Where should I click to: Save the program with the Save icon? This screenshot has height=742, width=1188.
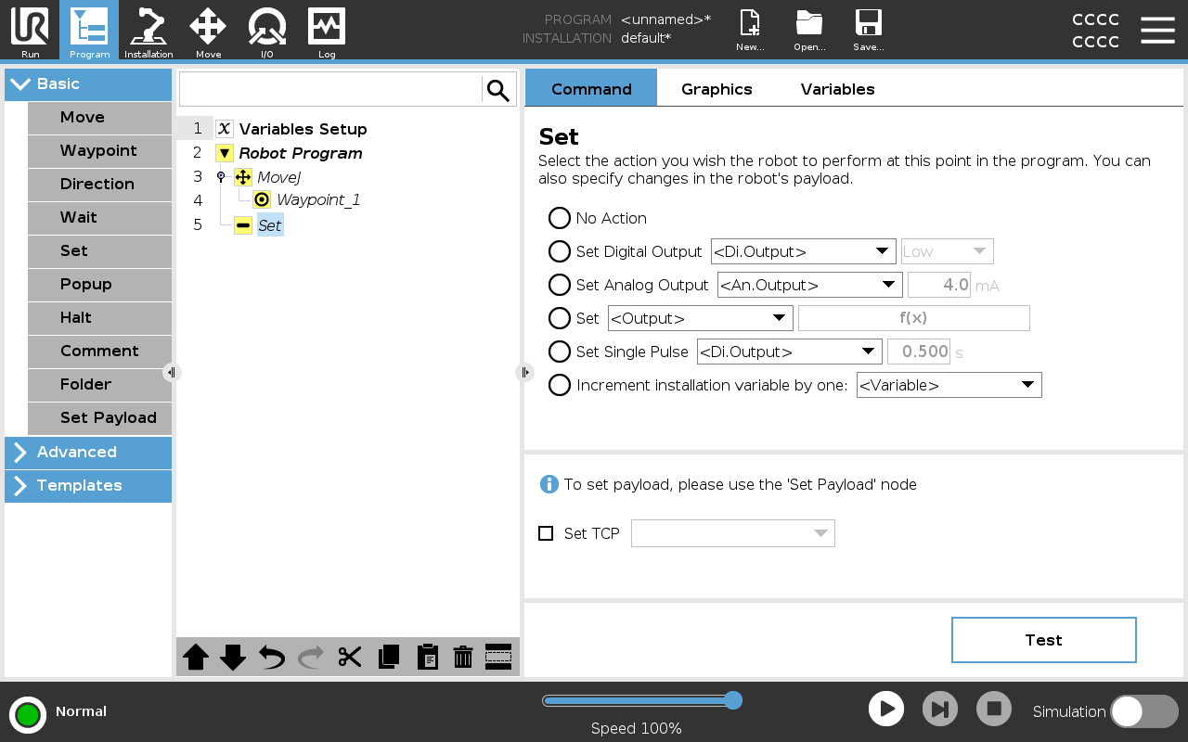pos(868,31)
